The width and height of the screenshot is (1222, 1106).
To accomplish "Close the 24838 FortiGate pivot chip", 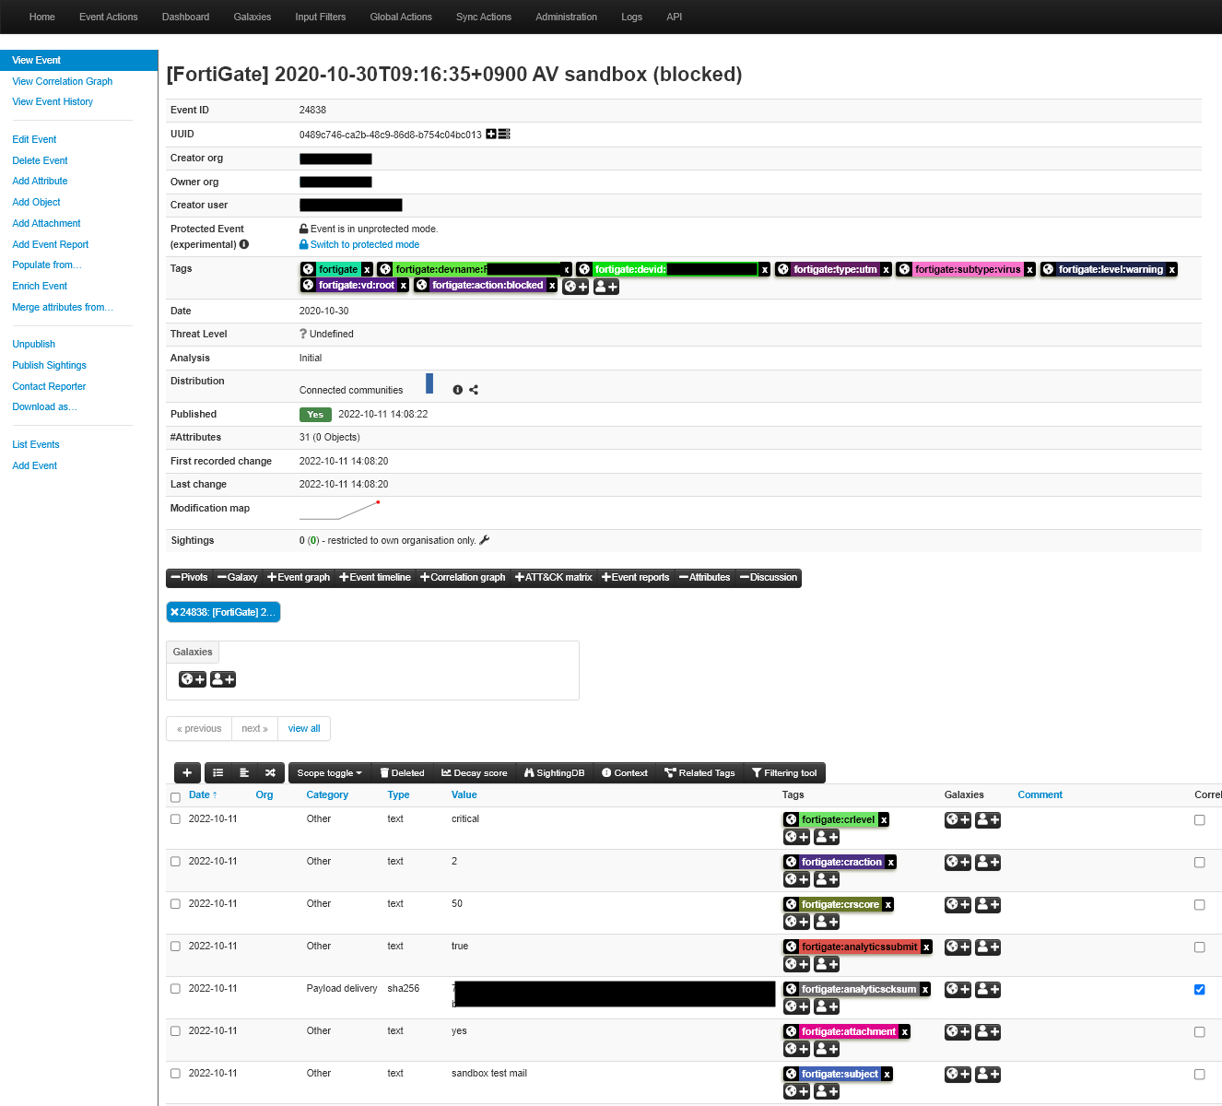I will click(x=175, y=612).
